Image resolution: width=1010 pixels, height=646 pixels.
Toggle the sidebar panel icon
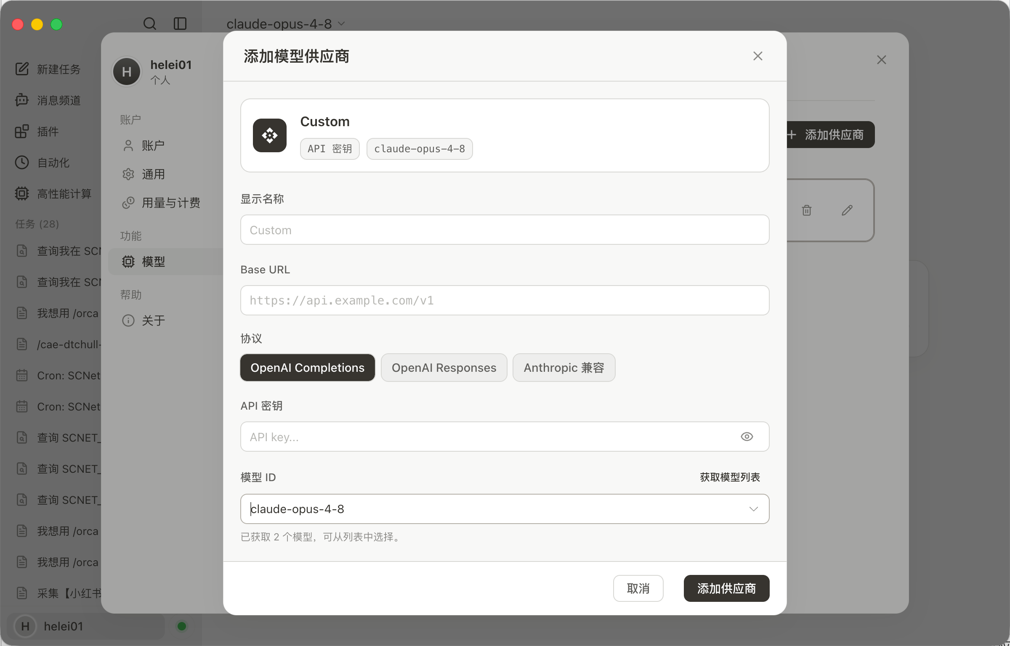point(180,24)
